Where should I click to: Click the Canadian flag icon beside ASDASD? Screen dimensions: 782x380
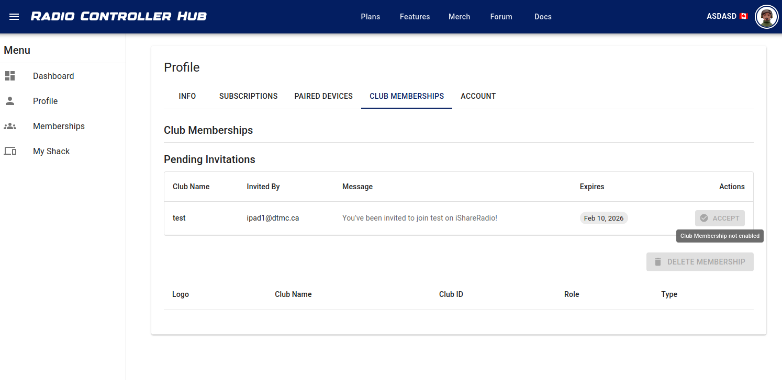[743, 17]
